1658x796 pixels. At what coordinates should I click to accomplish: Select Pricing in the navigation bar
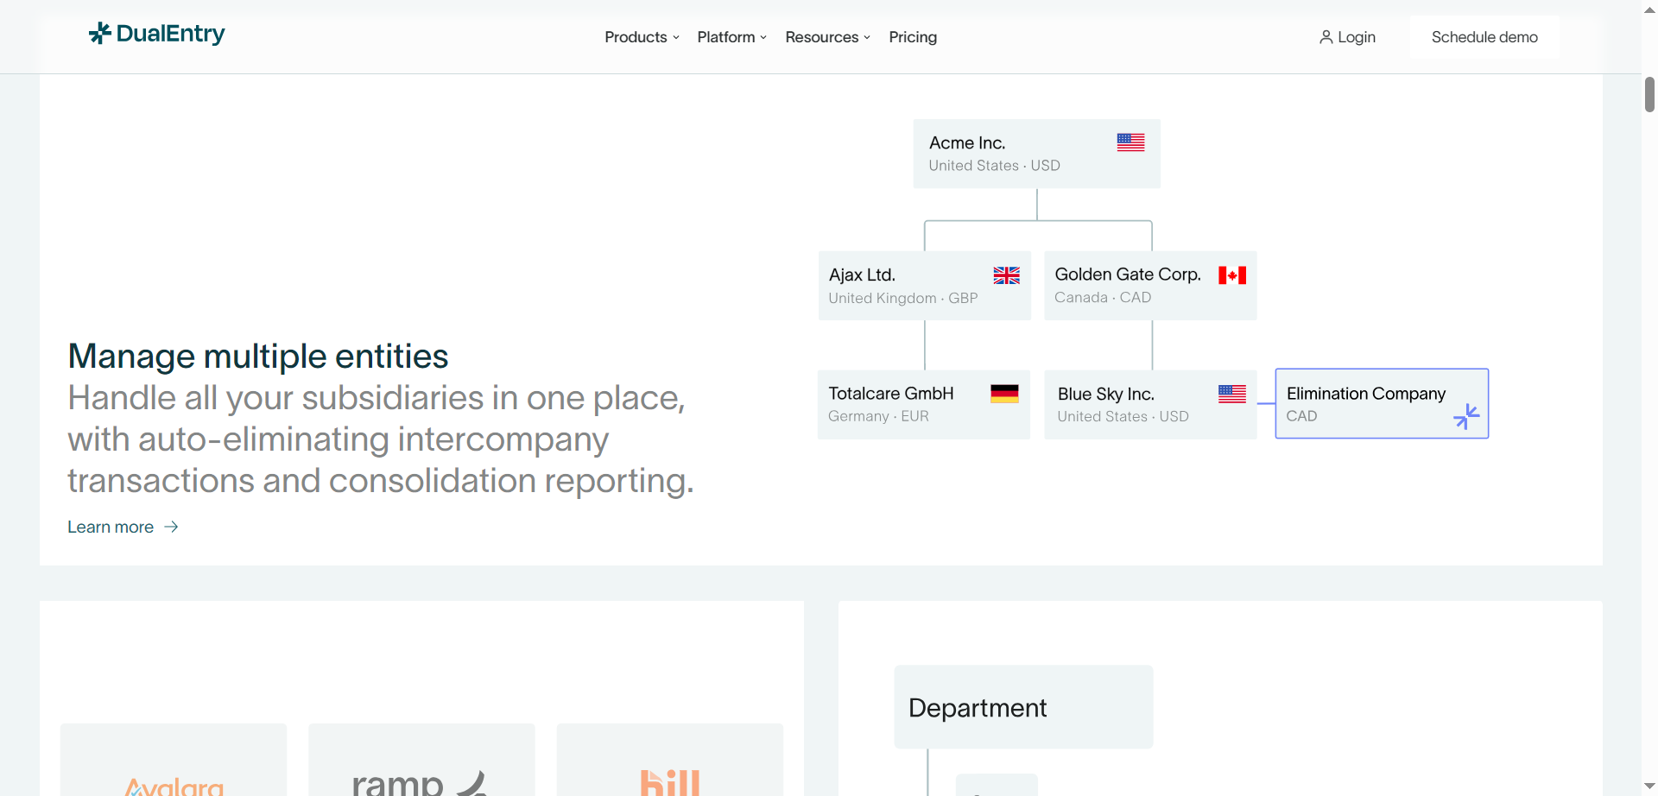pyautogui.click(x=912, y=37)
